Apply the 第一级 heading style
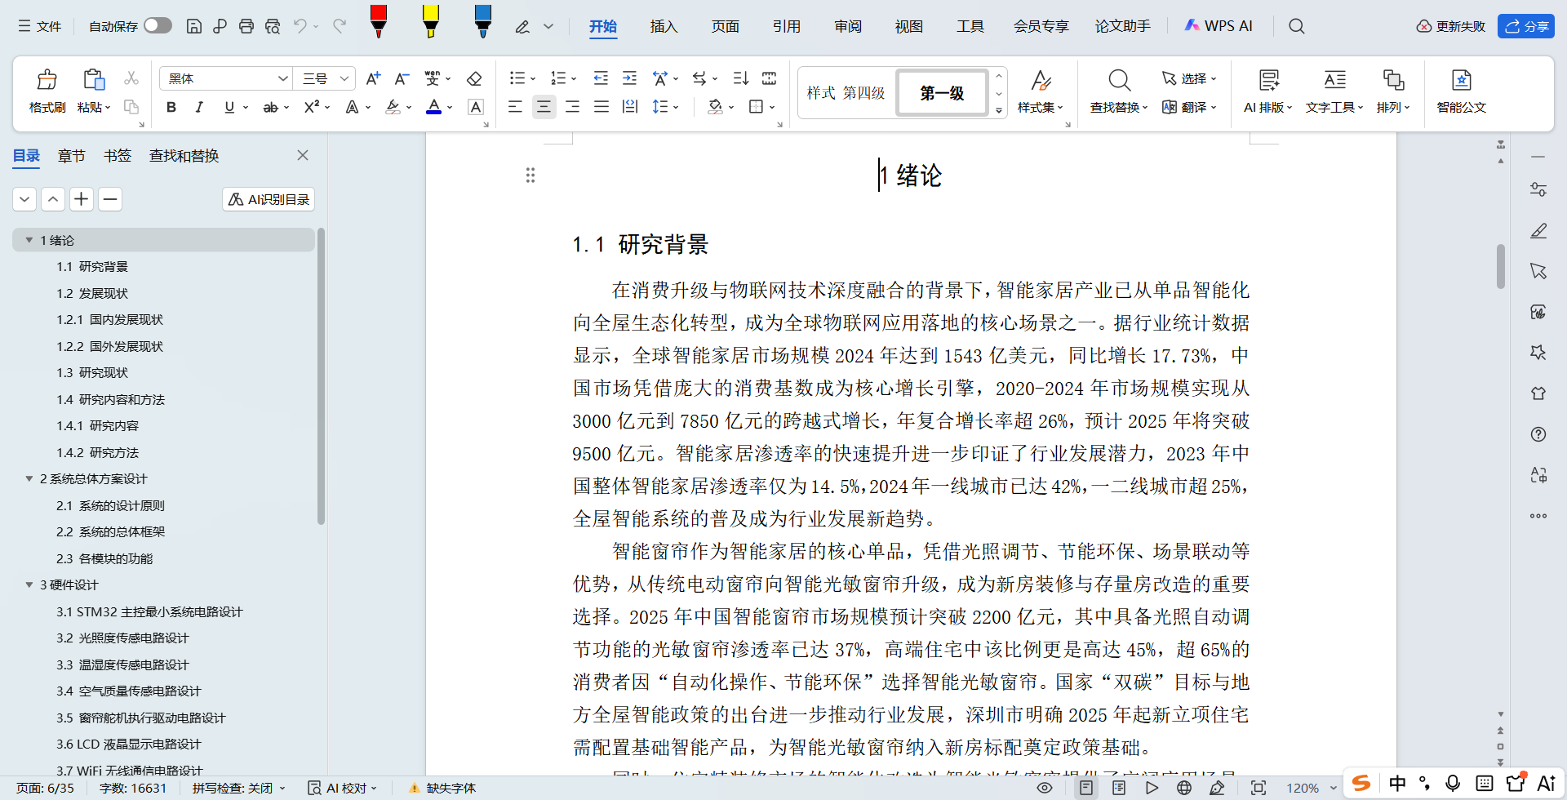 tap(942, 92)
